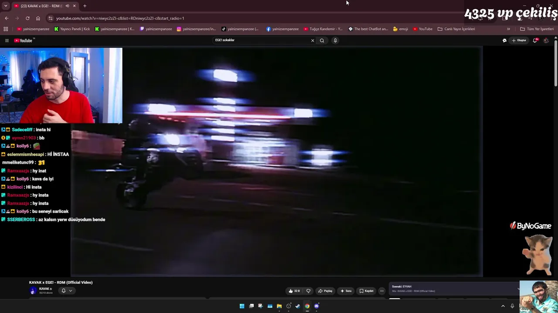558x313 pixels.
Task: Click inside the YouTube search field
Action: [x=262, y=40]
